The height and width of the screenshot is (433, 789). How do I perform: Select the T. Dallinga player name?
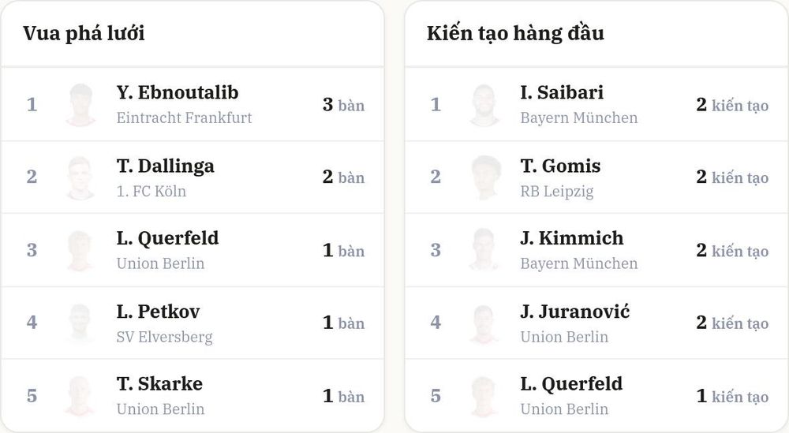click(165, 166)
